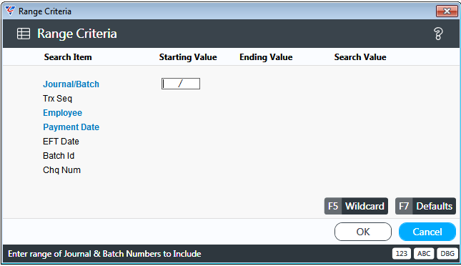Select the Employee search item
The image size is (461, 266).
[x=63, y=113]
